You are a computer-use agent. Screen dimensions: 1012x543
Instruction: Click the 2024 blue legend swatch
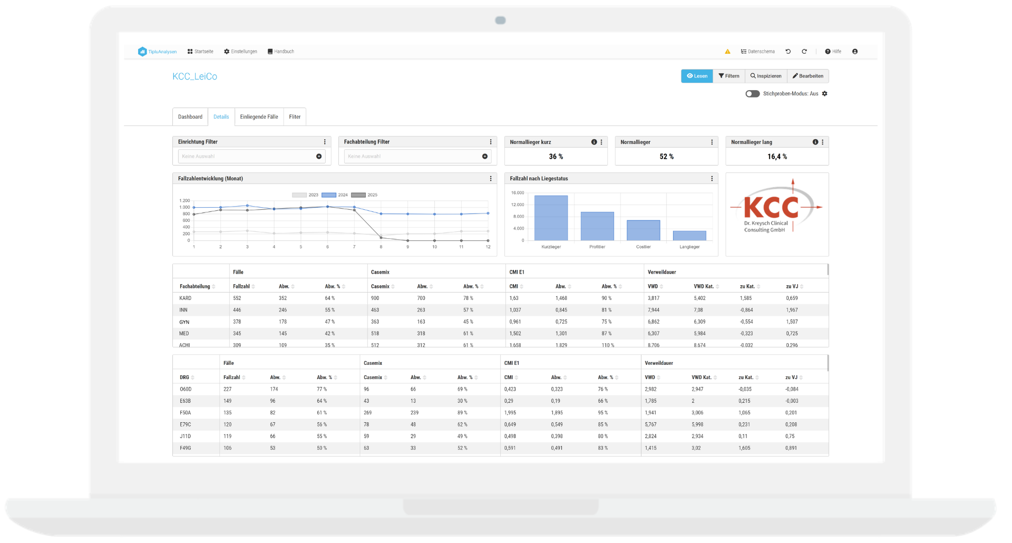tap(329, 195)
